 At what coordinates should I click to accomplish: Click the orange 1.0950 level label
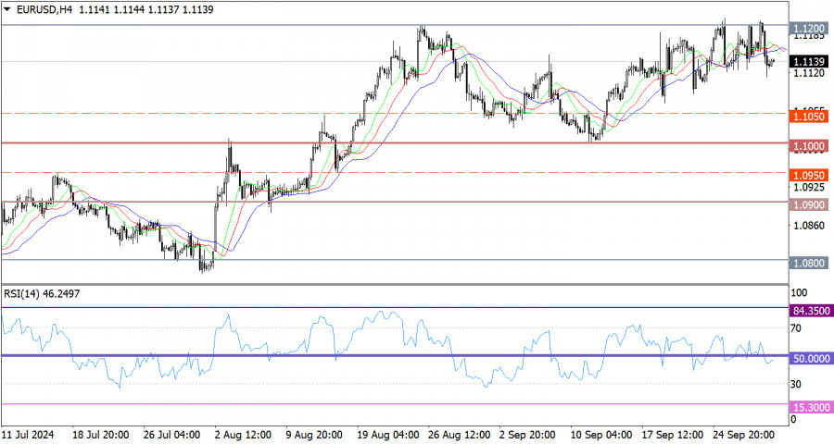(809, 175)
